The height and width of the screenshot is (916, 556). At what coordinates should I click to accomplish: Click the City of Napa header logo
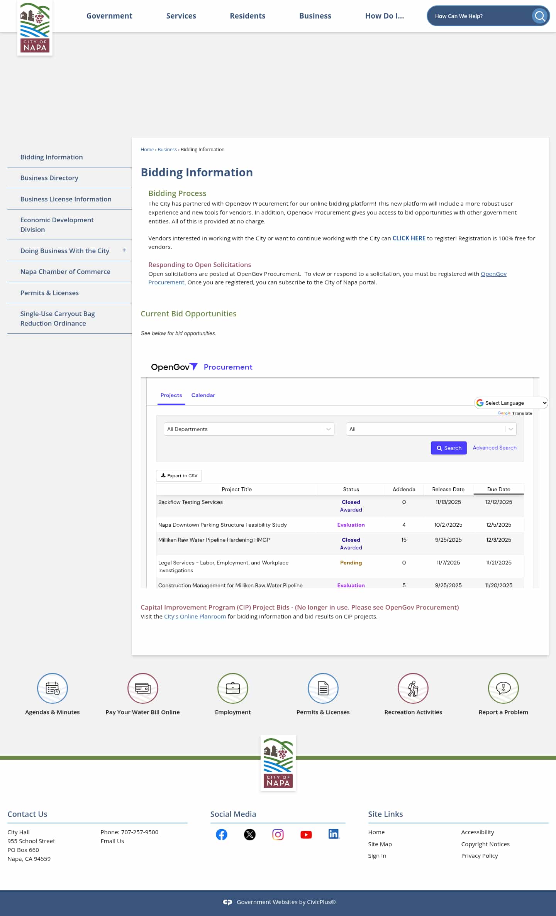click(35, 28)
